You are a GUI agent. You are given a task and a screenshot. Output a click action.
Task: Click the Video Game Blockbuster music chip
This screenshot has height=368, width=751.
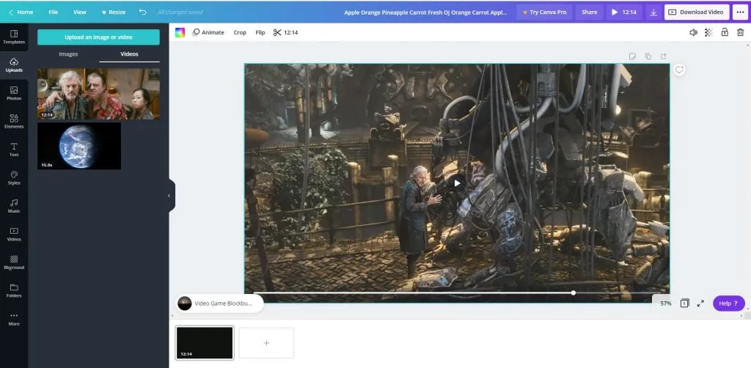coord(219,303)
